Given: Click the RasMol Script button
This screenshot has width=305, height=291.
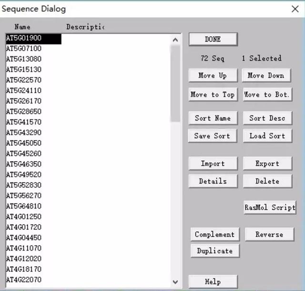Looking at the screenshot, I should click(270, 208).
